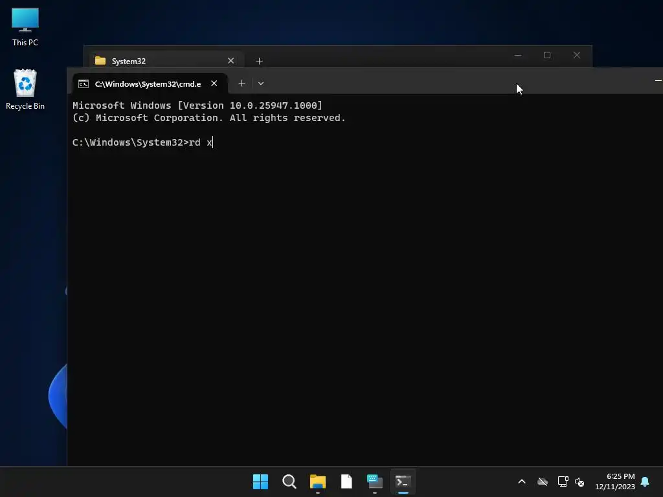Screen dimensions: 663x497
Task: Maximize the File Explorer window
Action: click(547, 56)
